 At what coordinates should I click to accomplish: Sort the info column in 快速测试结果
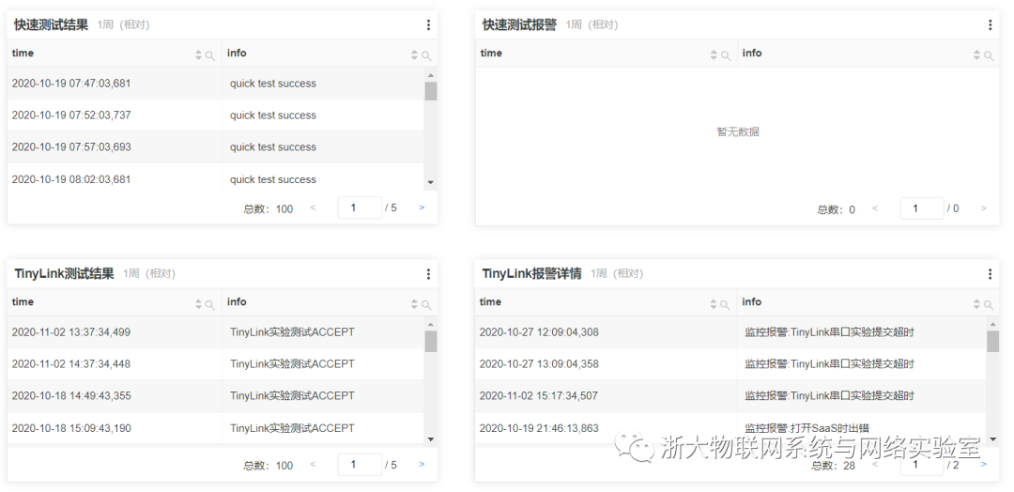click(415, 55)
